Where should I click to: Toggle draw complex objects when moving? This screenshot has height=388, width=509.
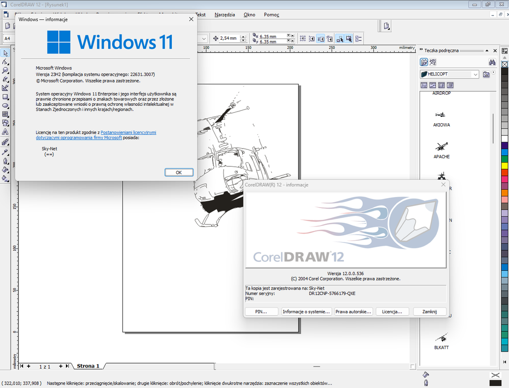[340, 39]
